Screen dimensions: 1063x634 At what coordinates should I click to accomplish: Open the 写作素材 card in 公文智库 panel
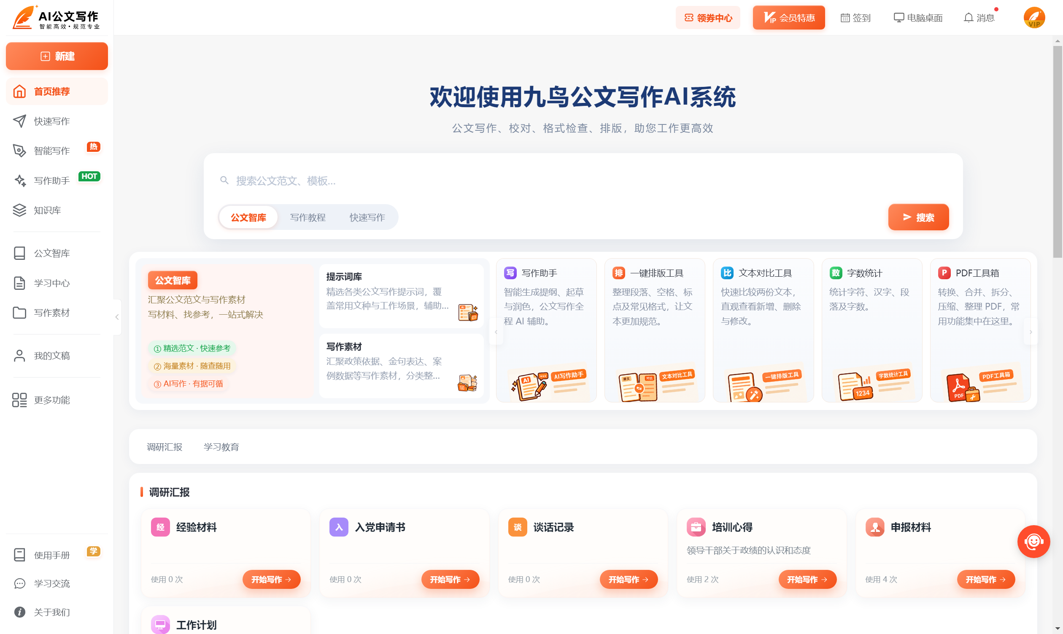point(401,366)
